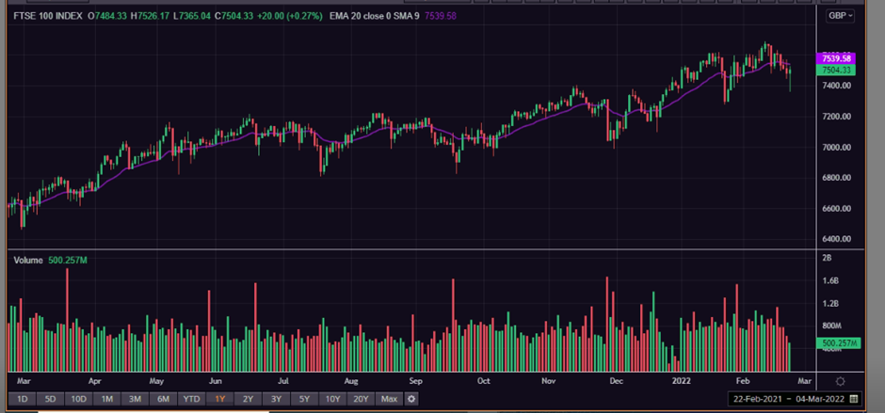The width and height of the screenshot is (885, 413).
Task: Open range settings gear beside Max
Action: point(411,400)
